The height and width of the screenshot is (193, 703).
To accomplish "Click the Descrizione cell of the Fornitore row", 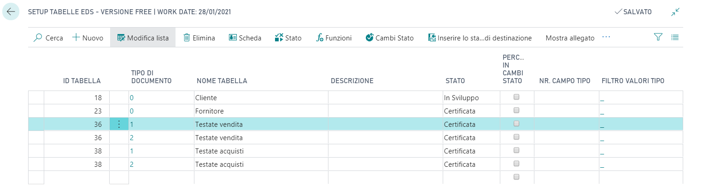I will [x=385, y=111].
